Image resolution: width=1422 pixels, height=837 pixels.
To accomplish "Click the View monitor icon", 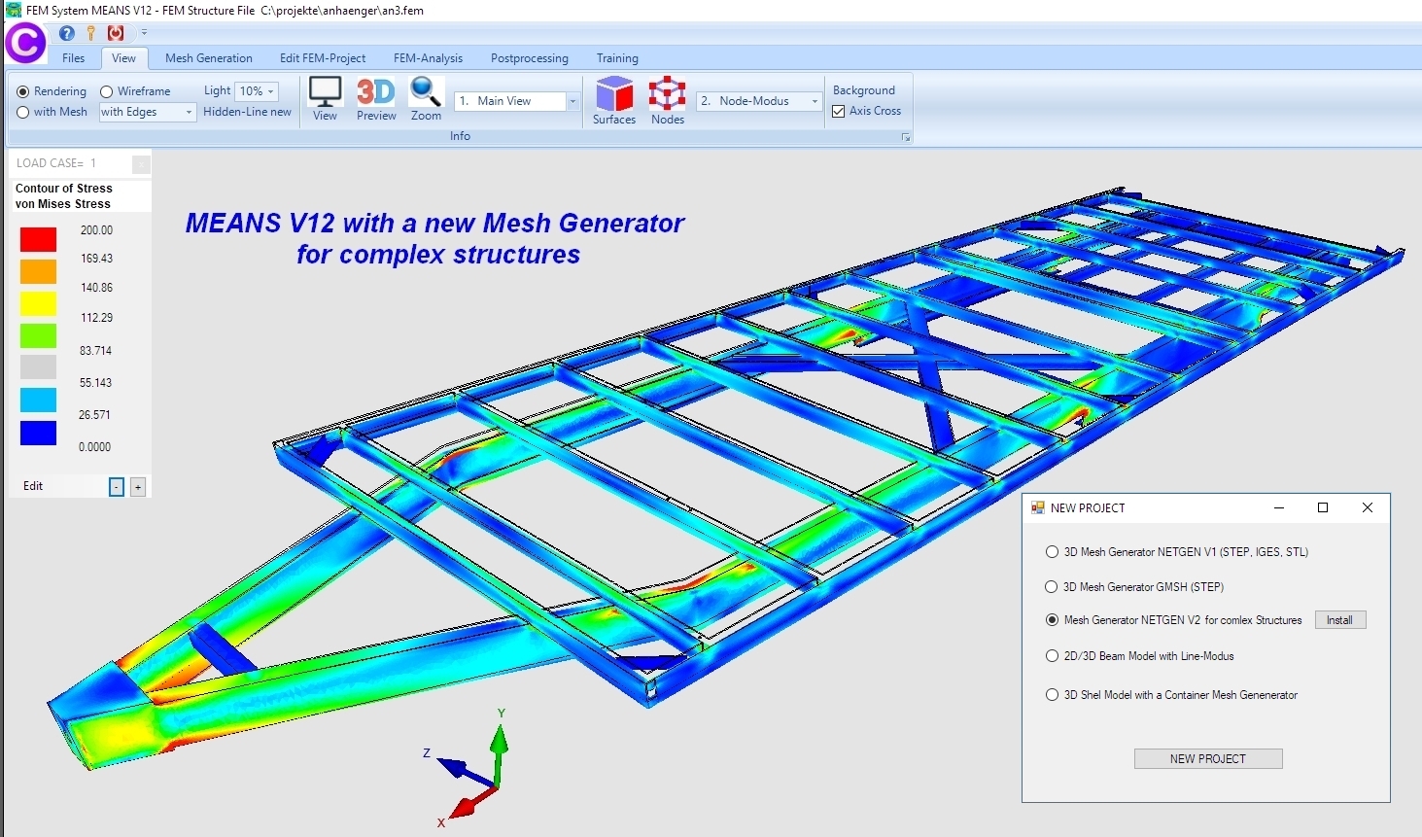I will (325, 99).
